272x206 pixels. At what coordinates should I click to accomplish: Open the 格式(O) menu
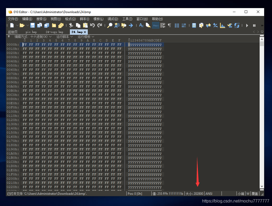coord(70,19)
